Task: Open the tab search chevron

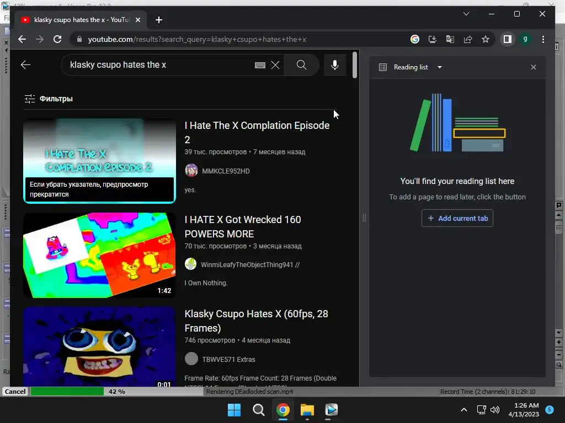Action: click(466, 14)
